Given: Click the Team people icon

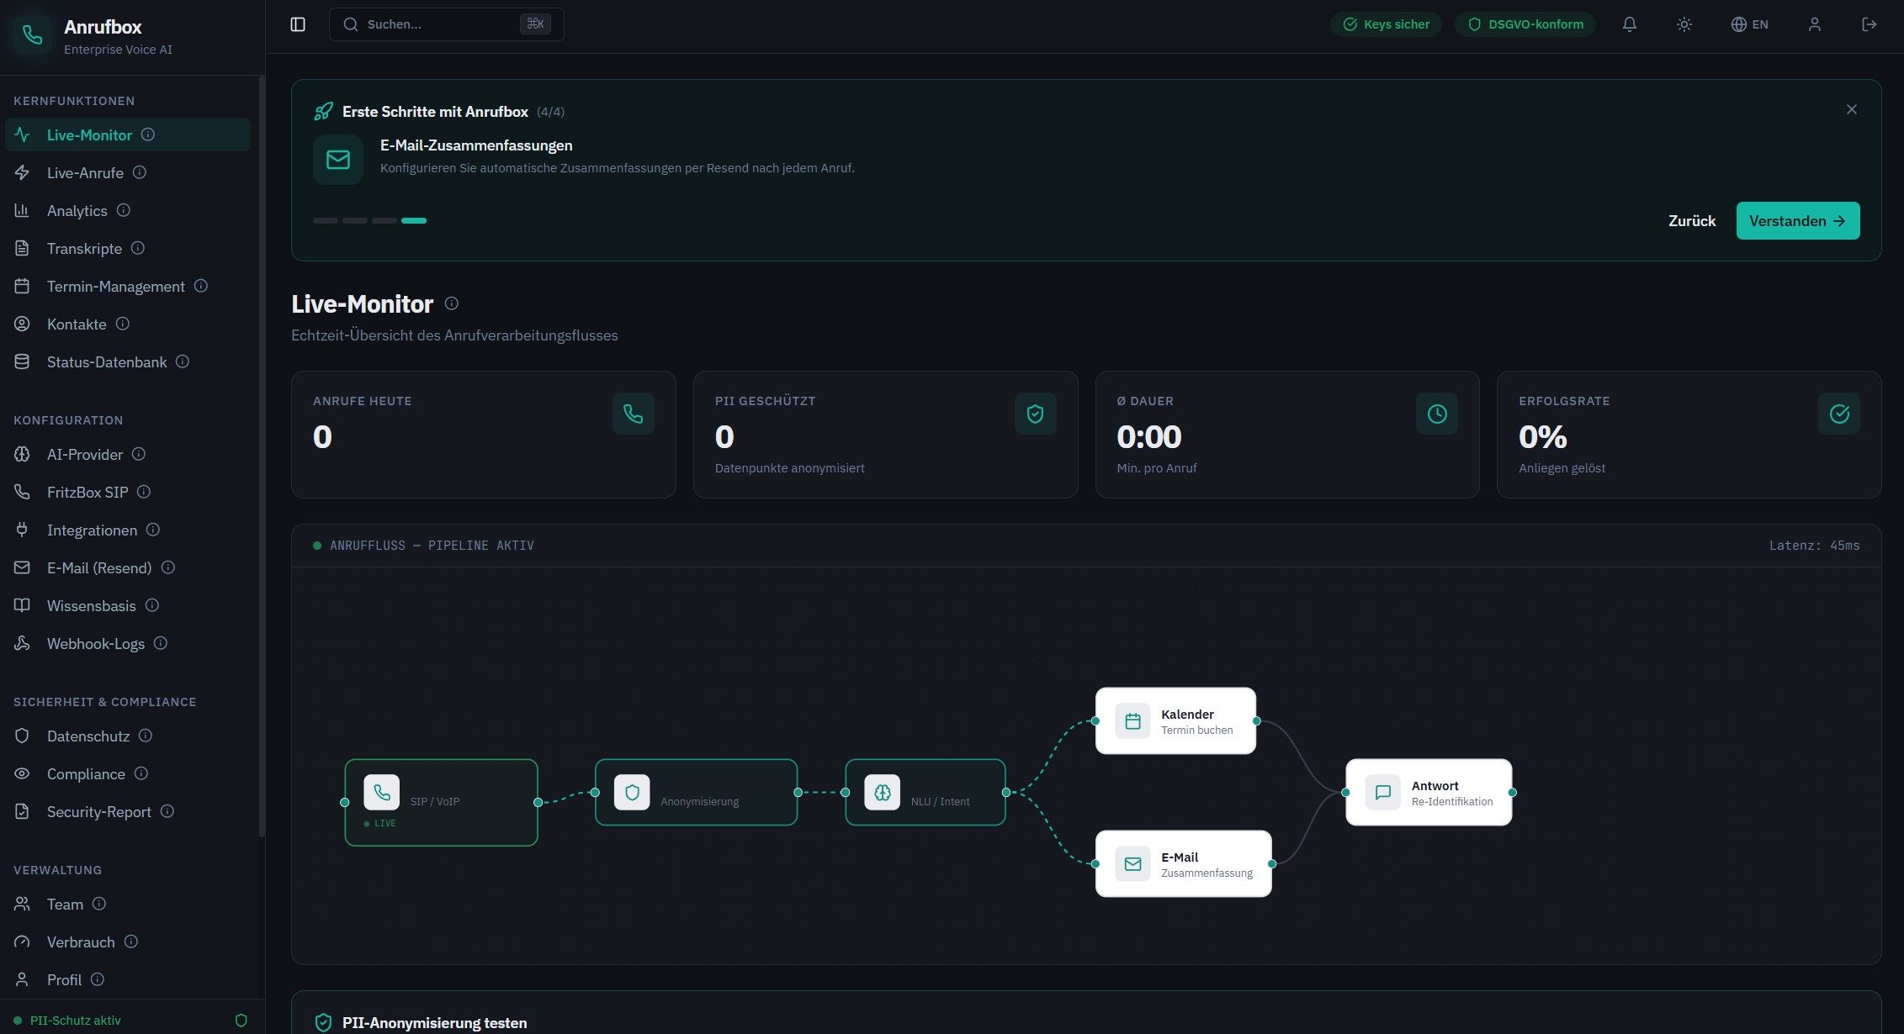Looking at the screenshot, I should click(22, 904).
